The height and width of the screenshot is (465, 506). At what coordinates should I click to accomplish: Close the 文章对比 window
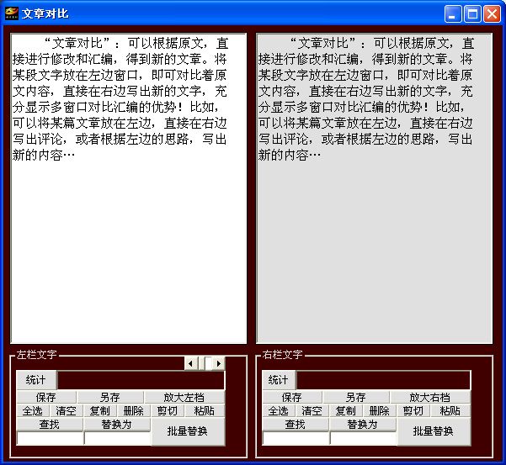tap(492, 13)
